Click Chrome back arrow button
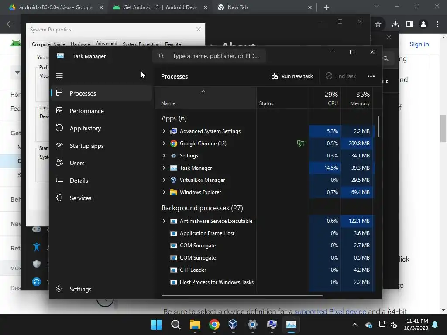Image resolution: width=447 pixels, height=335 pixels. point(10,24)
